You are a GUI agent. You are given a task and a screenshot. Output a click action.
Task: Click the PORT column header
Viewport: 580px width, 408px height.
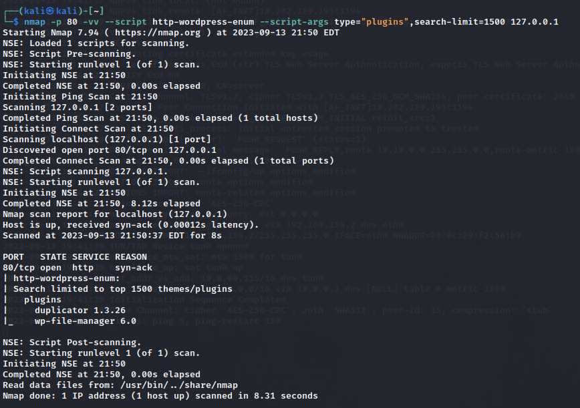(13, 257)
